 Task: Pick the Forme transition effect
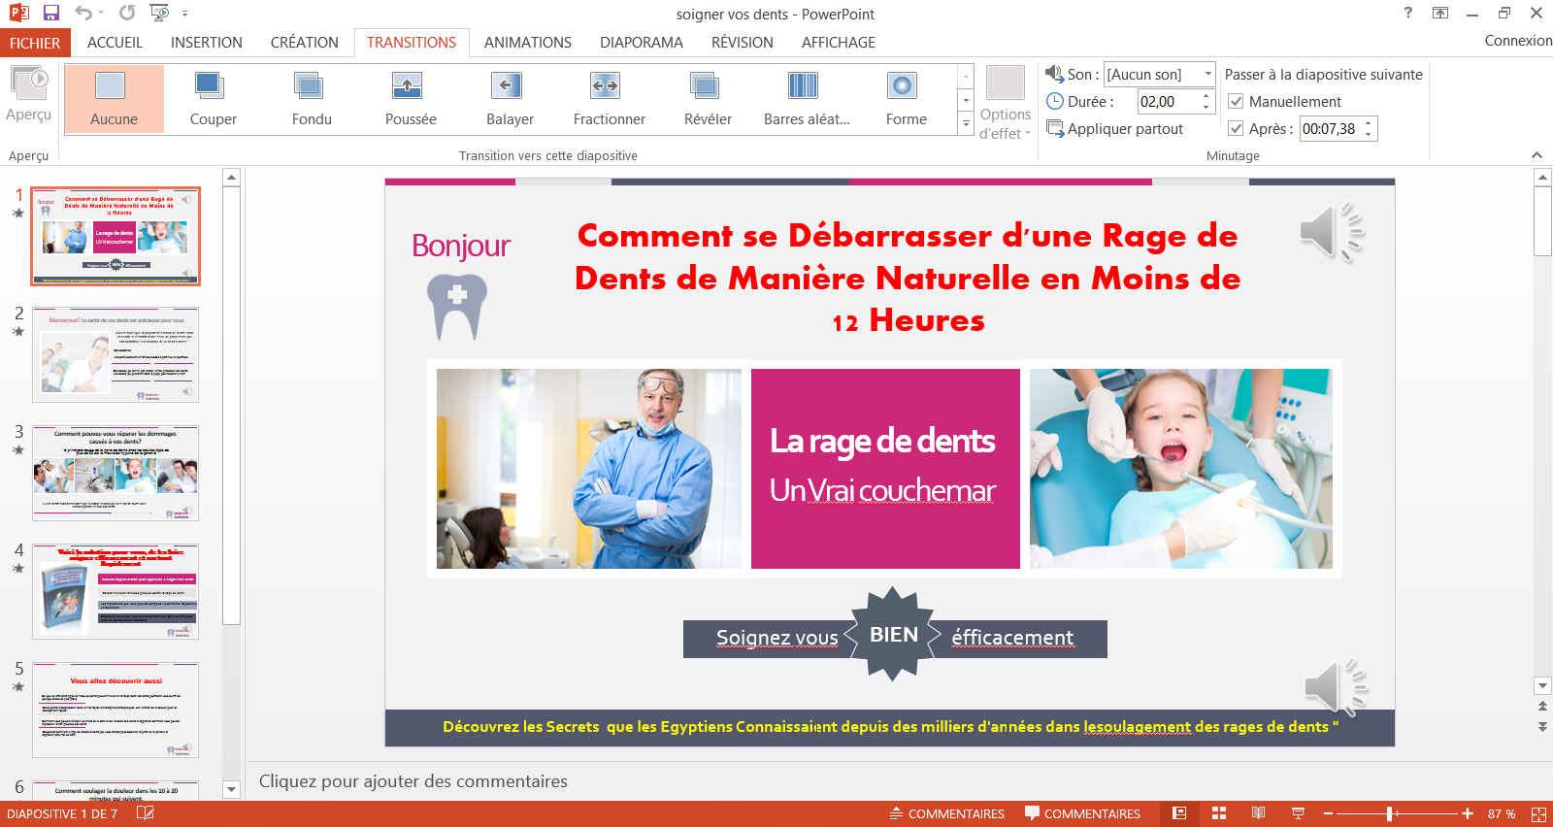pyautogui.click(x=906, y=99)
